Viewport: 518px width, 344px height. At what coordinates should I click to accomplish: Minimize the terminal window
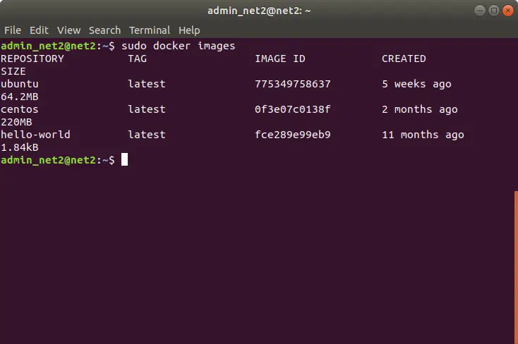tap(480, 11)
